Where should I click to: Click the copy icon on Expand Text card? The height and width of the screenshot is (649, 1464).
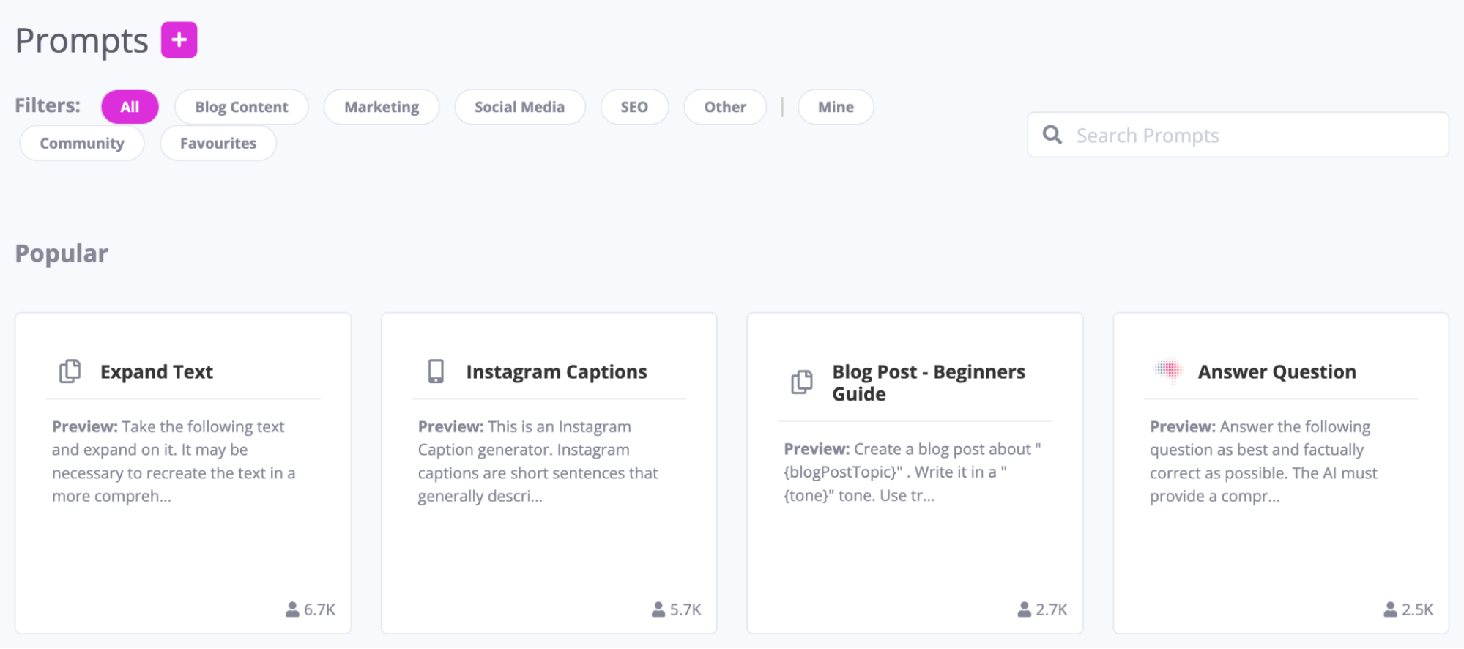(70, 371)
